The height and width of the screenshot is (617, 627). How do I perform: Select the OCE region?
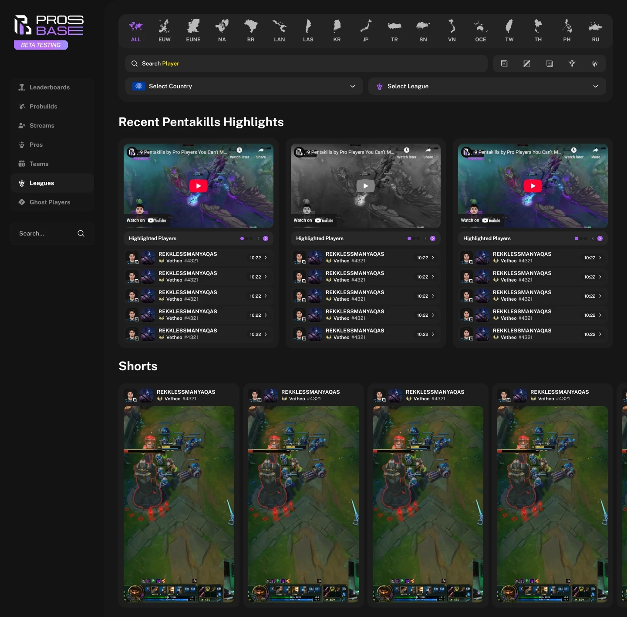(481, 31)
